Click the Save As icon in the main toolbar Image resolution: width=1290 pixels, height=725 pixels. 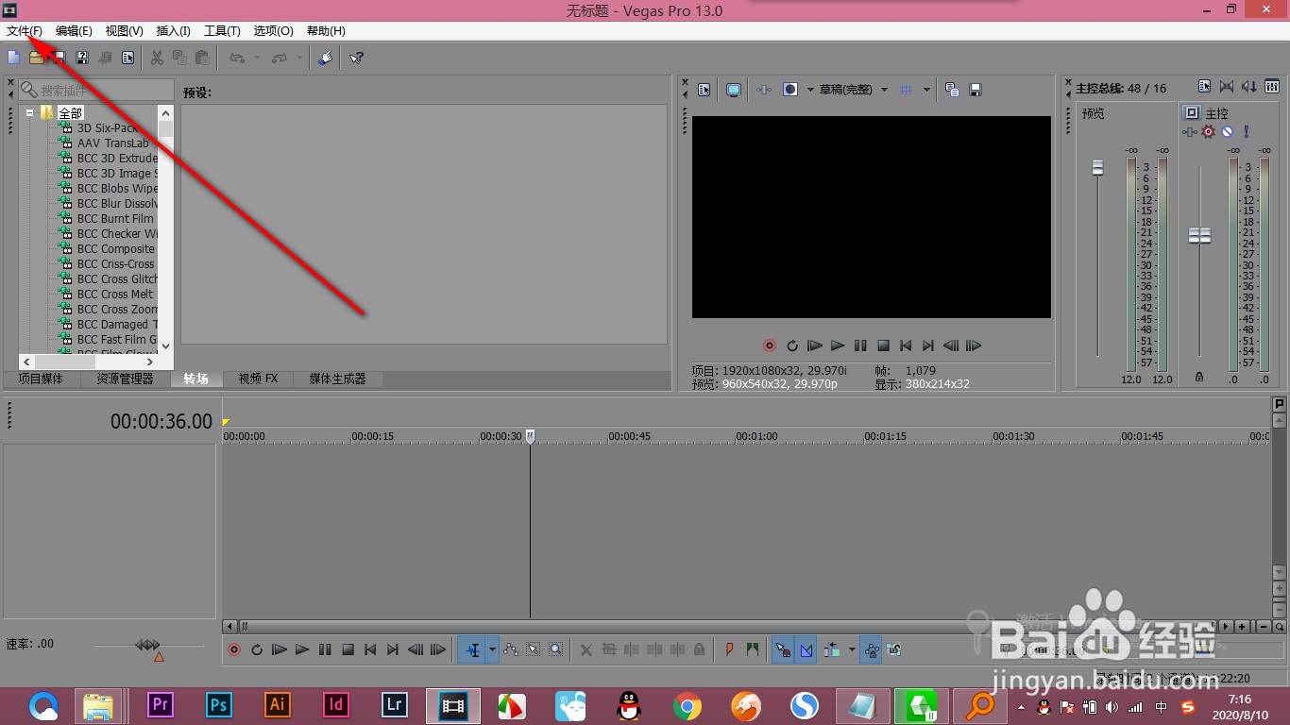pos(82,58)
